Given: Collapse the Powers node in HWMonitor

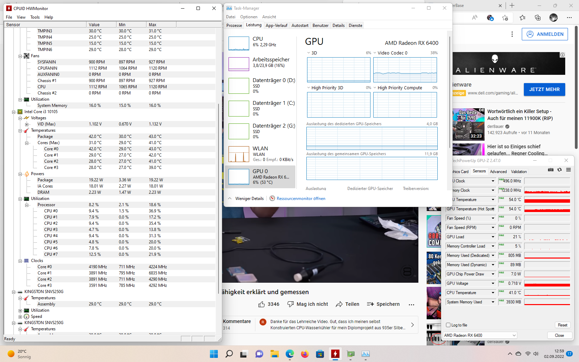Looking at the screenshot, I should point(20,174).
